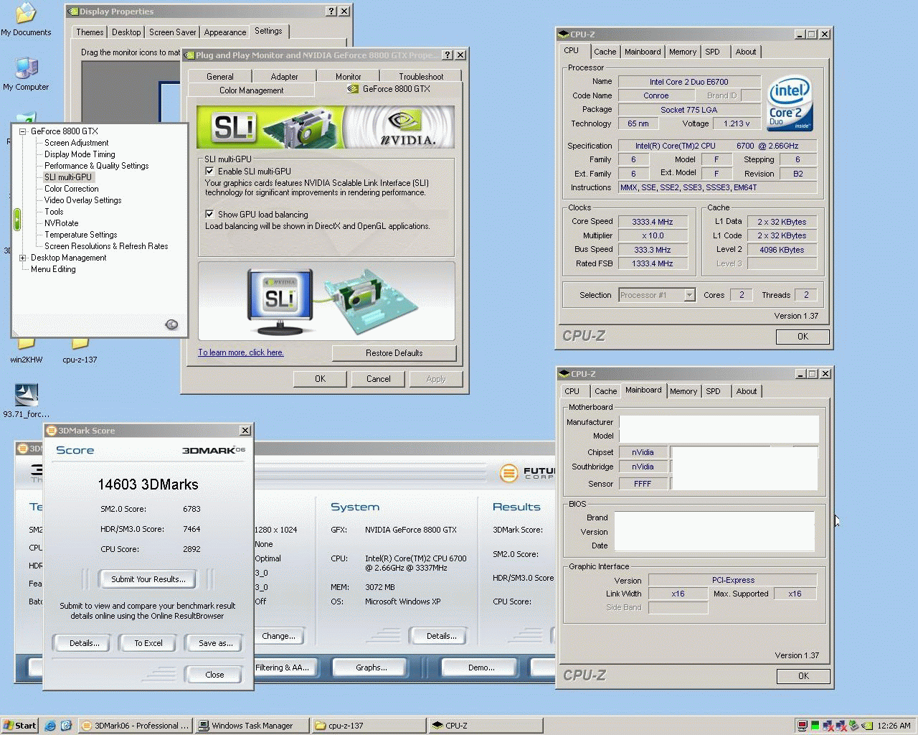The image size is (918, 735).
Task: Click Submit Your Results in the 3DMark Score dialog
Action: click(x=148, y=579)
